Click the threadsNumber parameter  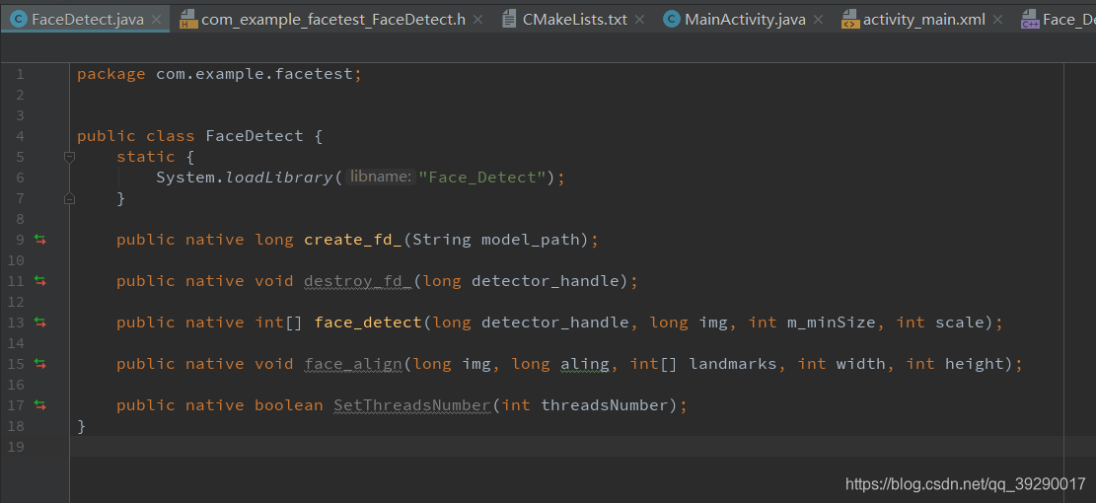[605, 405]
